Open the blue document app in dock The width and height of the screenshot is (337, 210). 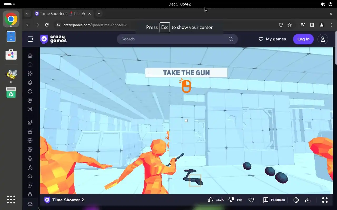11,37
